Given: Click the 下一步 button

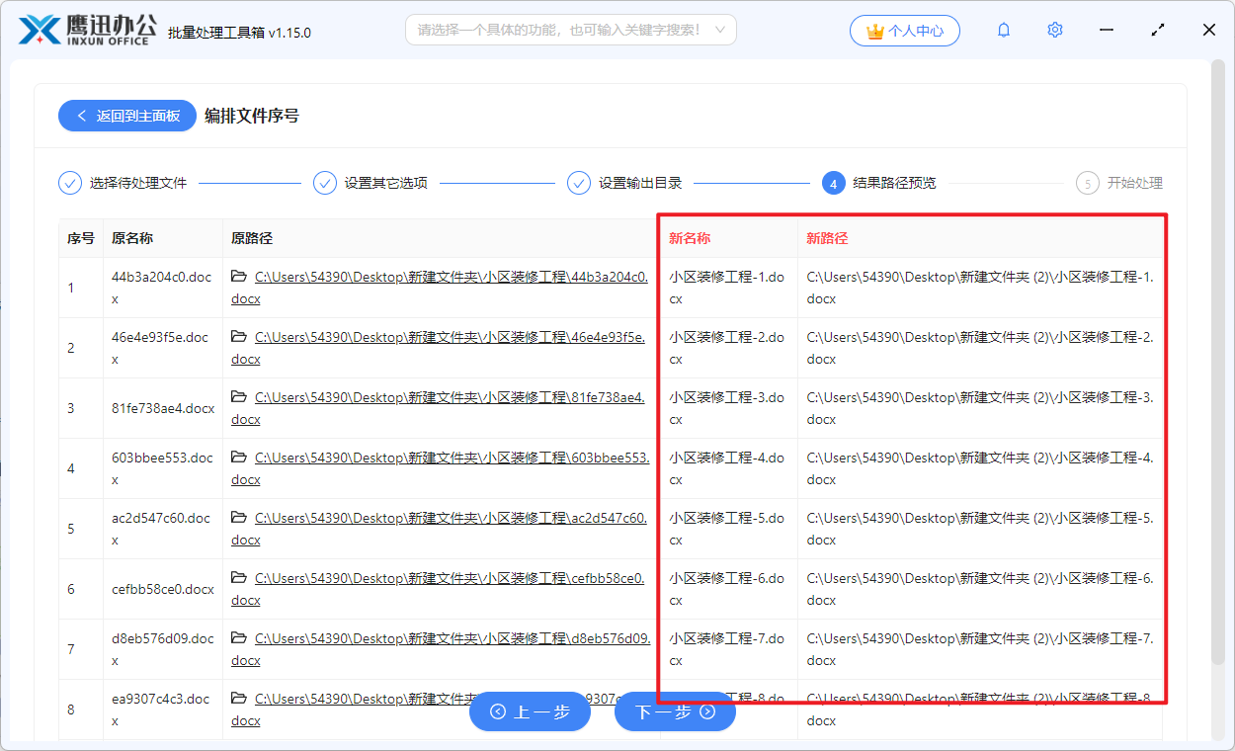Looking at the screenshot, I should click(675, 711).
